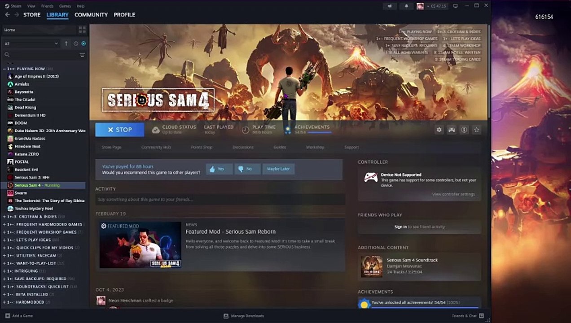
Task: Click the library search magnifier icon
Action: (x=7, y=55)
